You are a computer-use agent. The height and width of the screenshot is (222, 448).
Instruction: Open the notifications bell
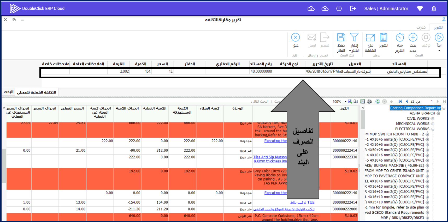point(434,9)
